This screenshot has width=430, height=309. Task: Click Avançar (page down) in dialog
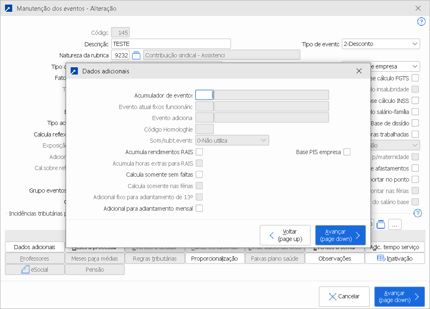(x=340, y=235)
